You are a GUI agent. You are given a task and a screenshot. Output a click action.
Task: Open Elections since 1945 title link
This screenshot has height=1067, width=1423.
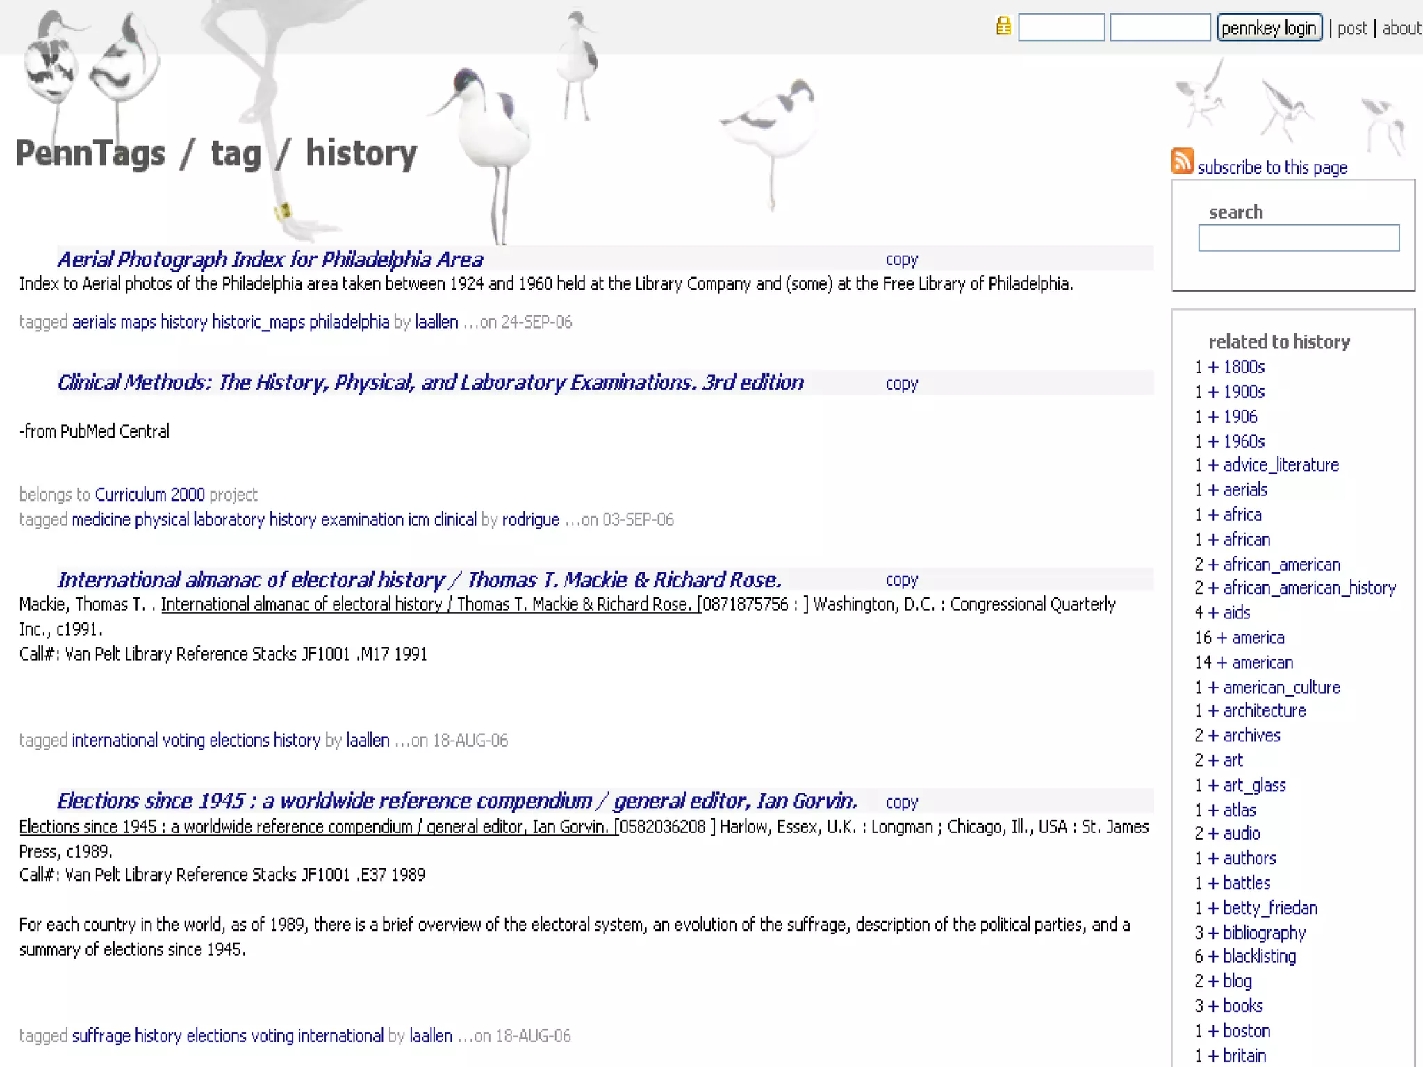456,801
